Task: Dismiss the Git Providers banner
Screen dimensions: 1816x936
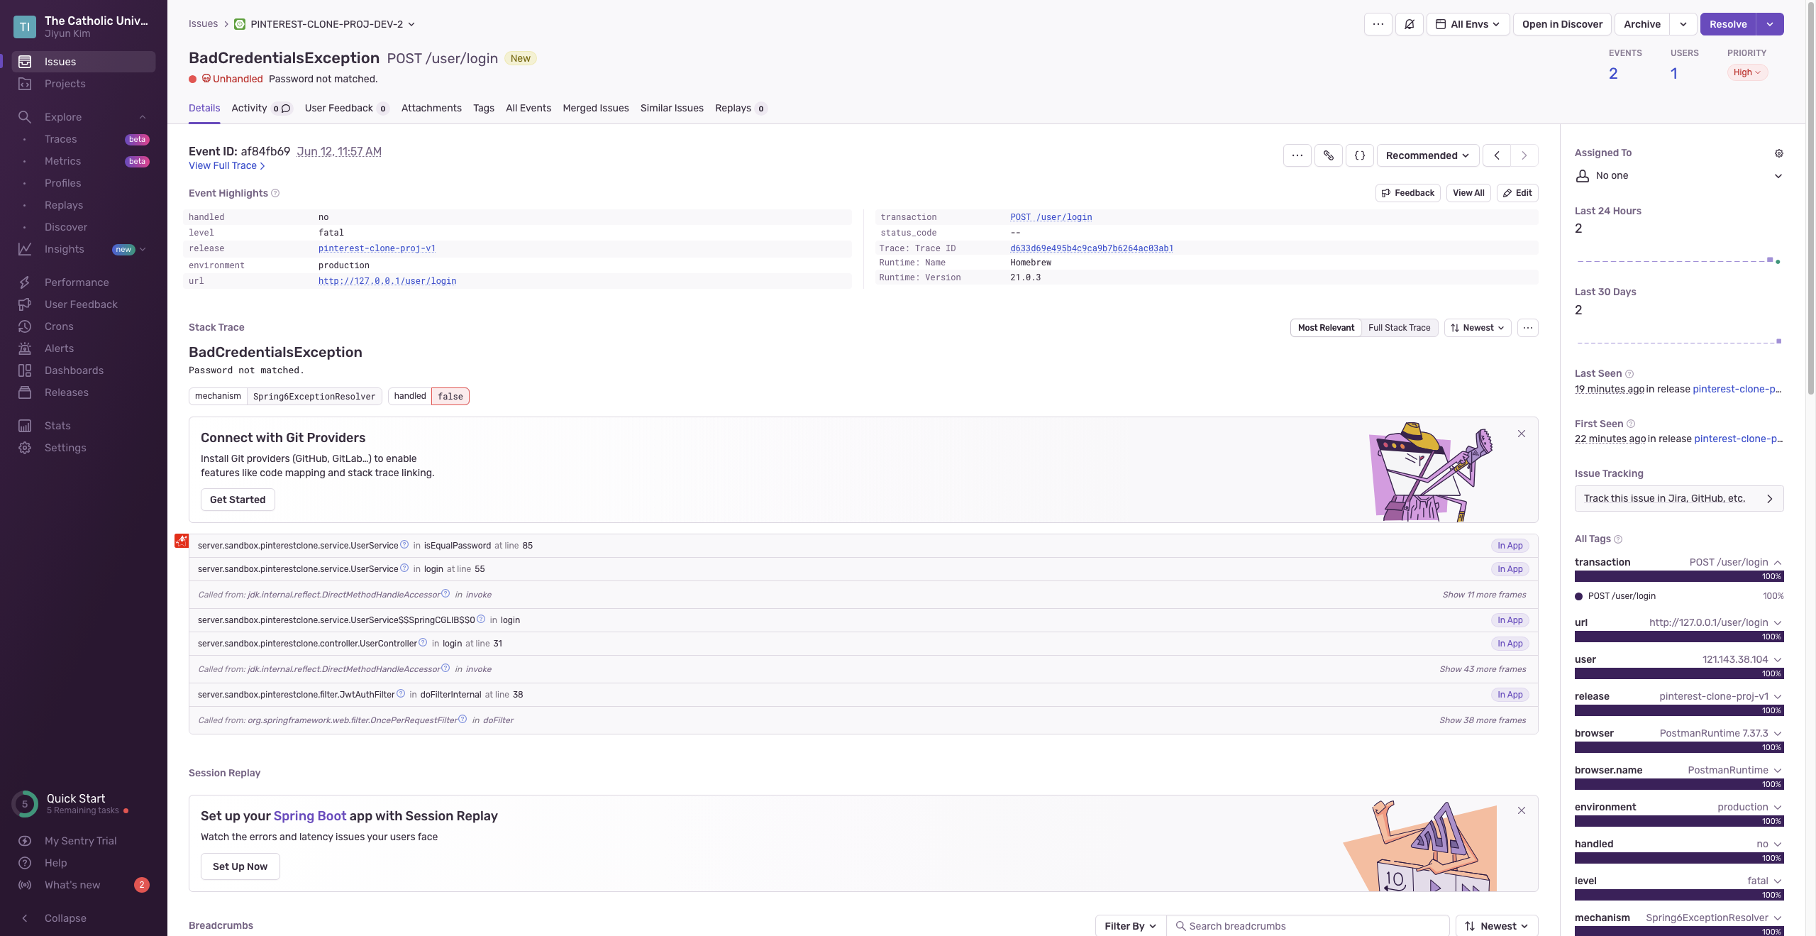Action: [x=1521, y=434]
